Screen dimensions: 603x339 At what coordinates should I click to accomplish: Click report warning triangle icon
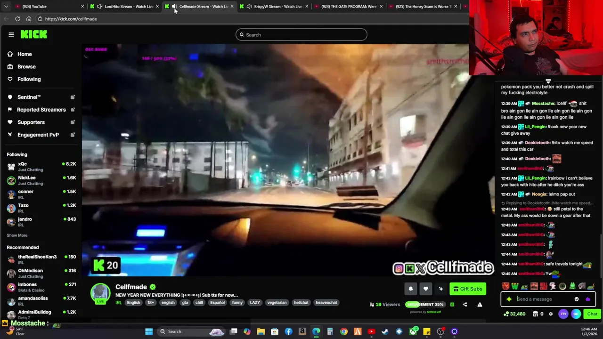coord(480,305)
